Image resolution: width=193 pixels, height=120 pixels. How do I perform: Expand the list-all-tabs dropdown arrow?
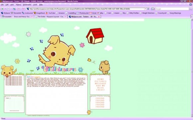click(192, 17)
